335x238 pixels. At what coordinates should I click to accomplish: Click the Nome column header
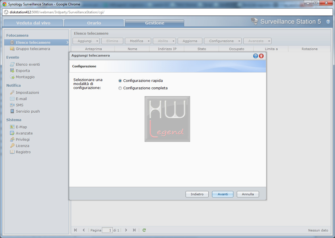tap(132, 49)
